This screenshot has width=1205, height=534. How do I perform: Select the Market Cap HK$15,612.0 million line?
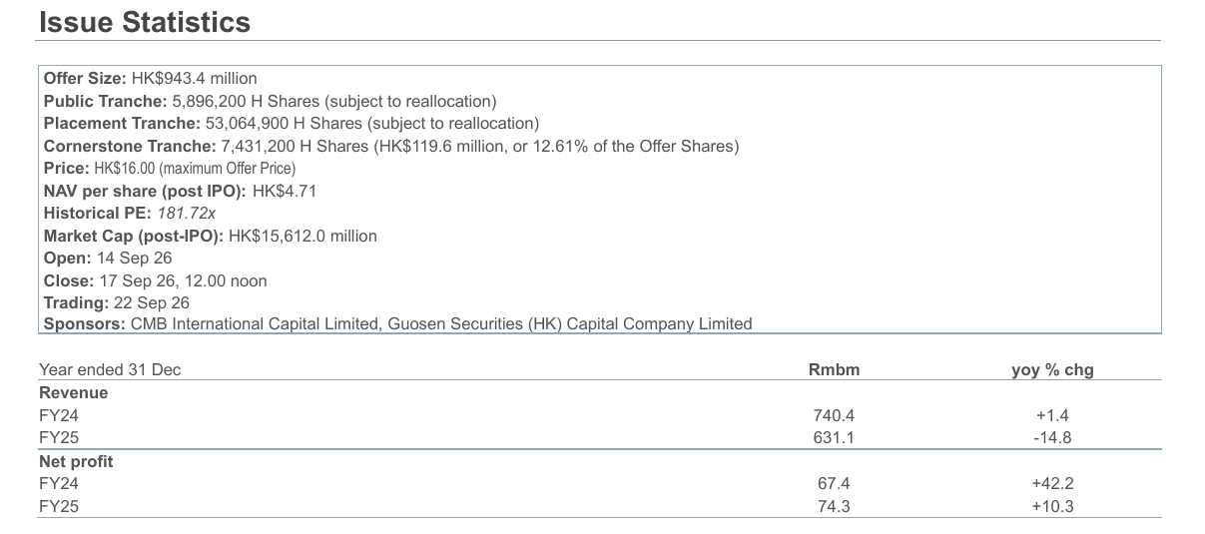pyautogui.click(x=211, y=237)
